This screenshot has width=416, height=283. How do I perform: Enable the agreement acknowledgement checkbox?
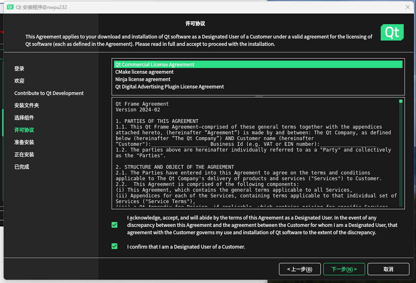[x=114, y=225]
